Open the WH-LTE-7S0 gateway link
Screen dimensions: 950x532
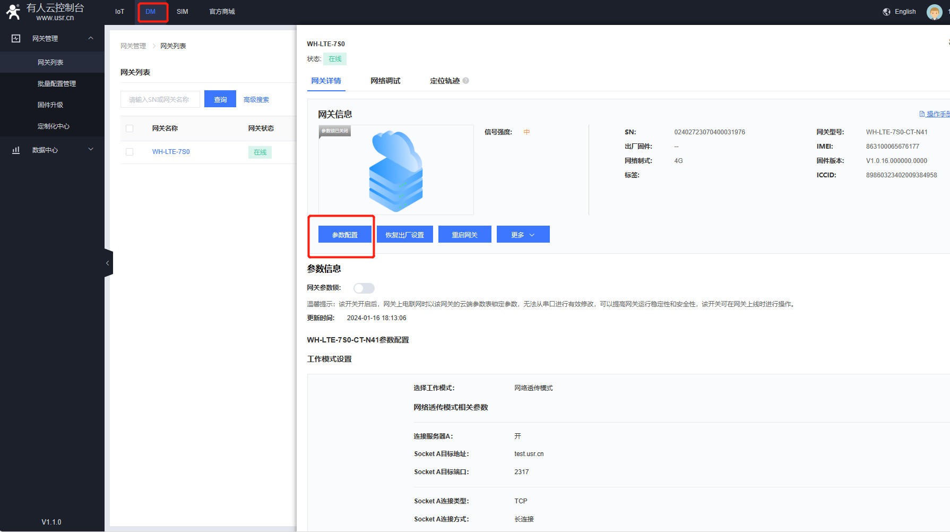[171, 152]
